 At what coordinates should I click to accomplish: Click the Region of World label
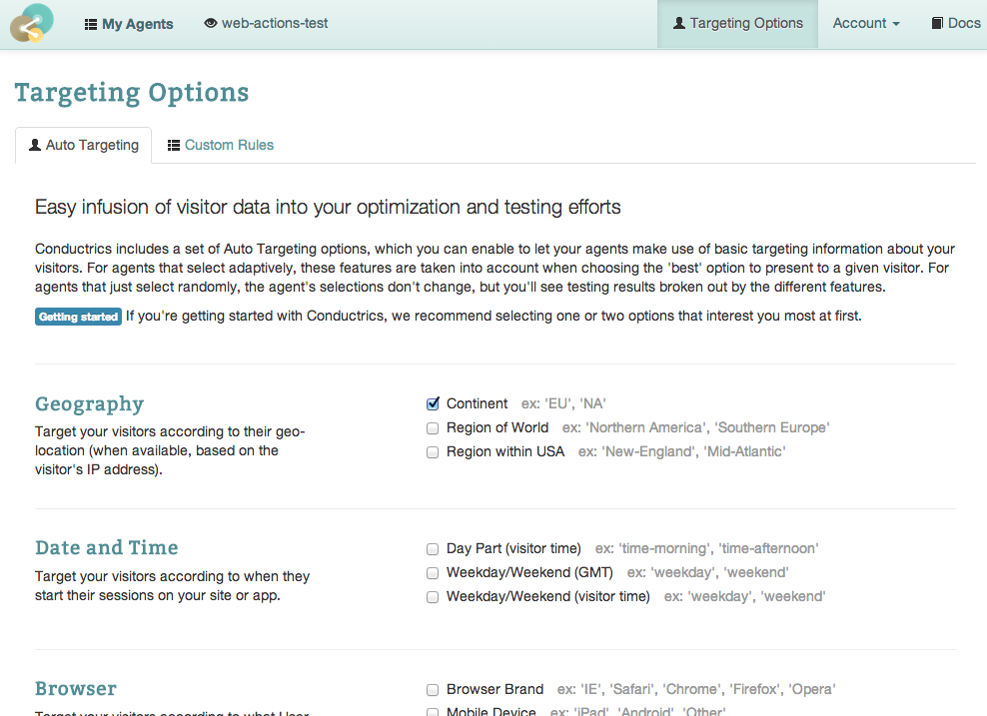click(x=497, y=427)
